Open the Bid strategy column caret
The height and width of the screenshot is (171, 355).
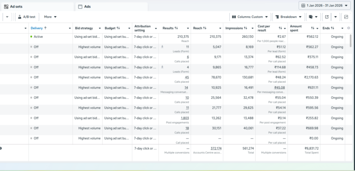click(100, 28)
